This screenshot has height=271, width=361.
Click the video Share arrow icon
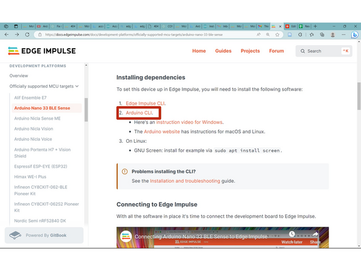click(x=315, y=234)
